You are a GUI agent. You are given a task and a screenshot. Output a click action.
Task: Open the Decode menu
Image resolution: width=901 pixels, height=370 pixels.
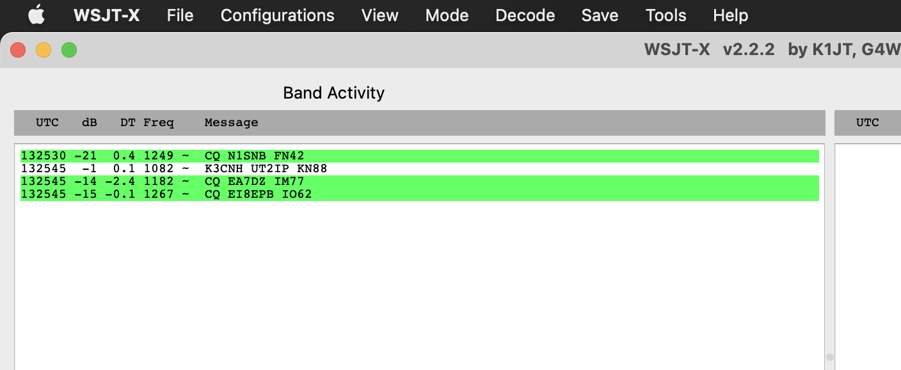(525, 15)
